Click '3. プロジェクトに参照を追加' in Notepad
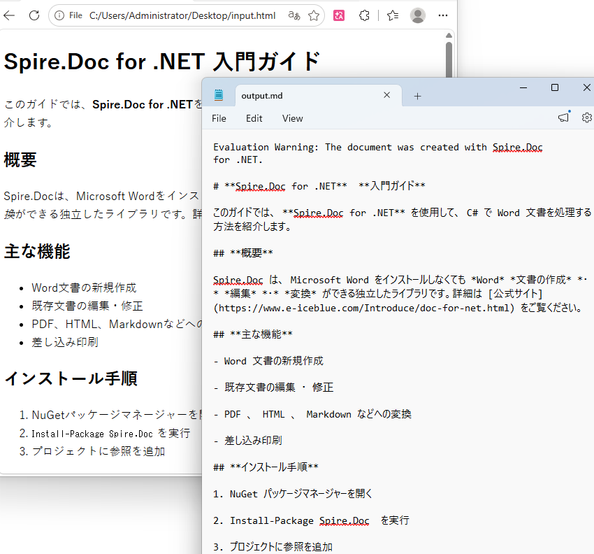 (273, 547)
